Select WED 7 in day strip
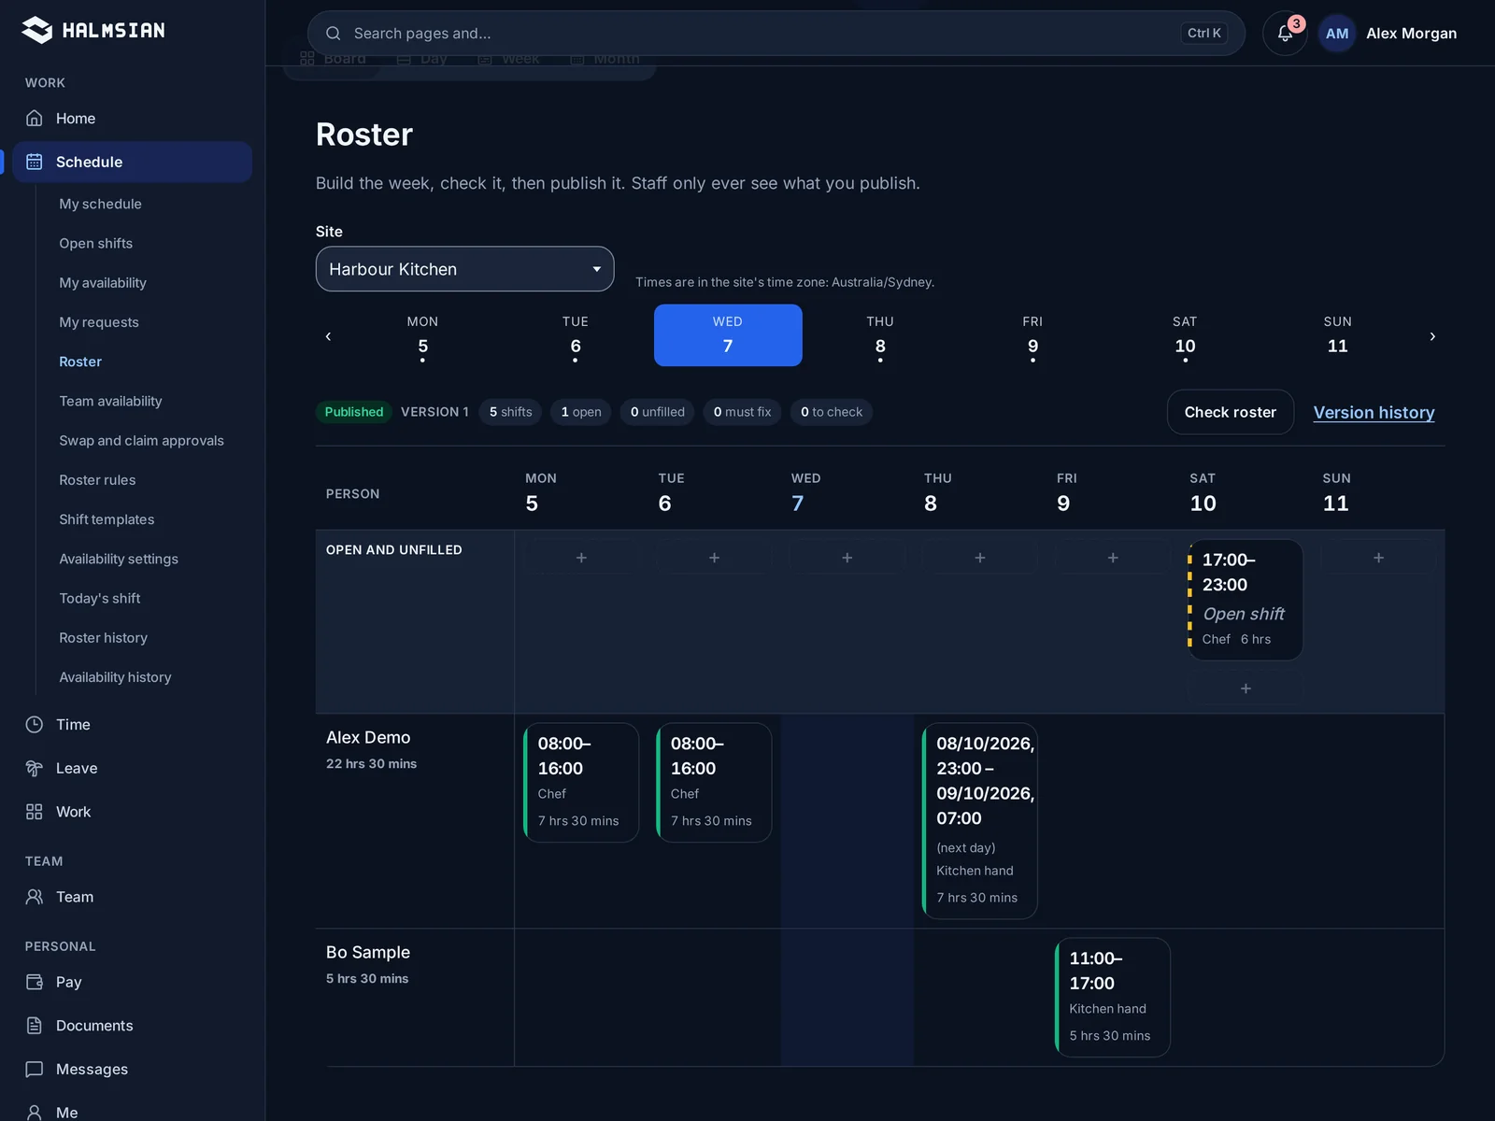The height and width of the screenshot is (1121, 1495). click(x=728, y=335)
